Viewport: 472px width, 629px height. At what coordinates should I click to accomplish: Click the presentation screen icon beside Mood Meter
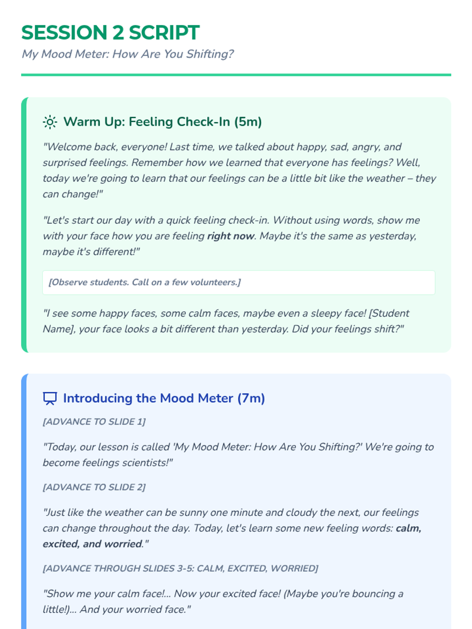click(x=50, y=398)
